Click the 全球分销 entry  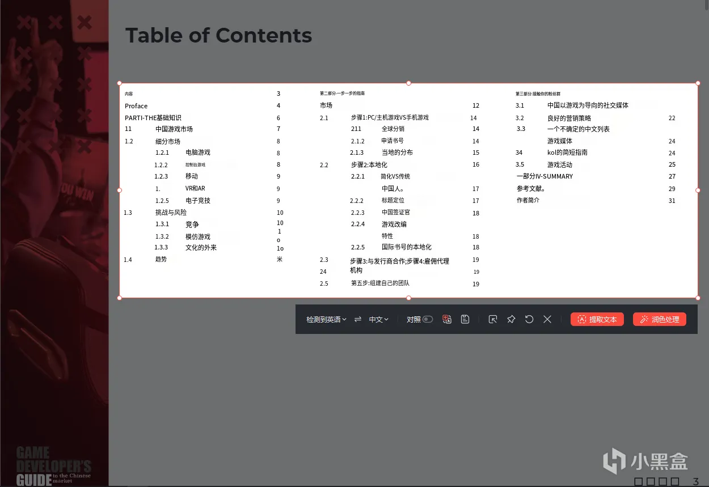(x=393, y=129)
